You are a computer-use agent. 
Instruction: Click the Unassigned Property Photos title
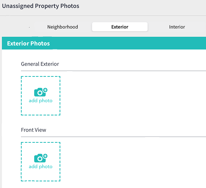[41, 6]
